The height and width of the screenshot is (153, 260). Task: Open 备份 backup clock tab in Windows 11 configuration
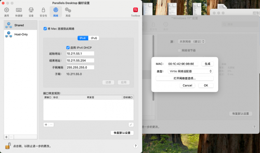click(x=166, y=26)
